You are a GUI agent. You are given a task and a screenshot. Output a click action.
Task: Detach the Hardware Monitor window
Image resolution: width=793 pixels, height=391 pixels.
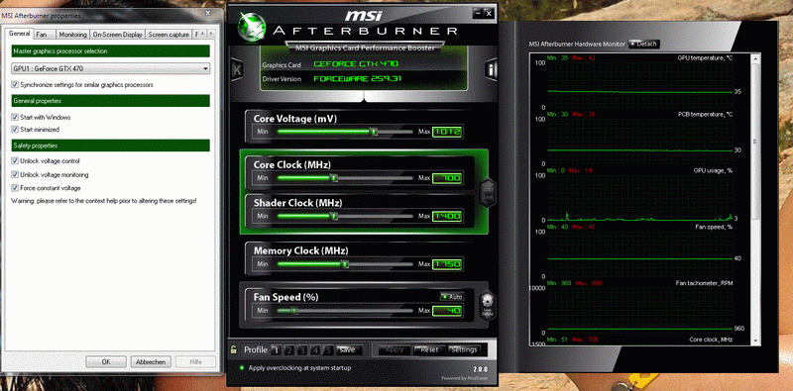(x=643, y=44)
